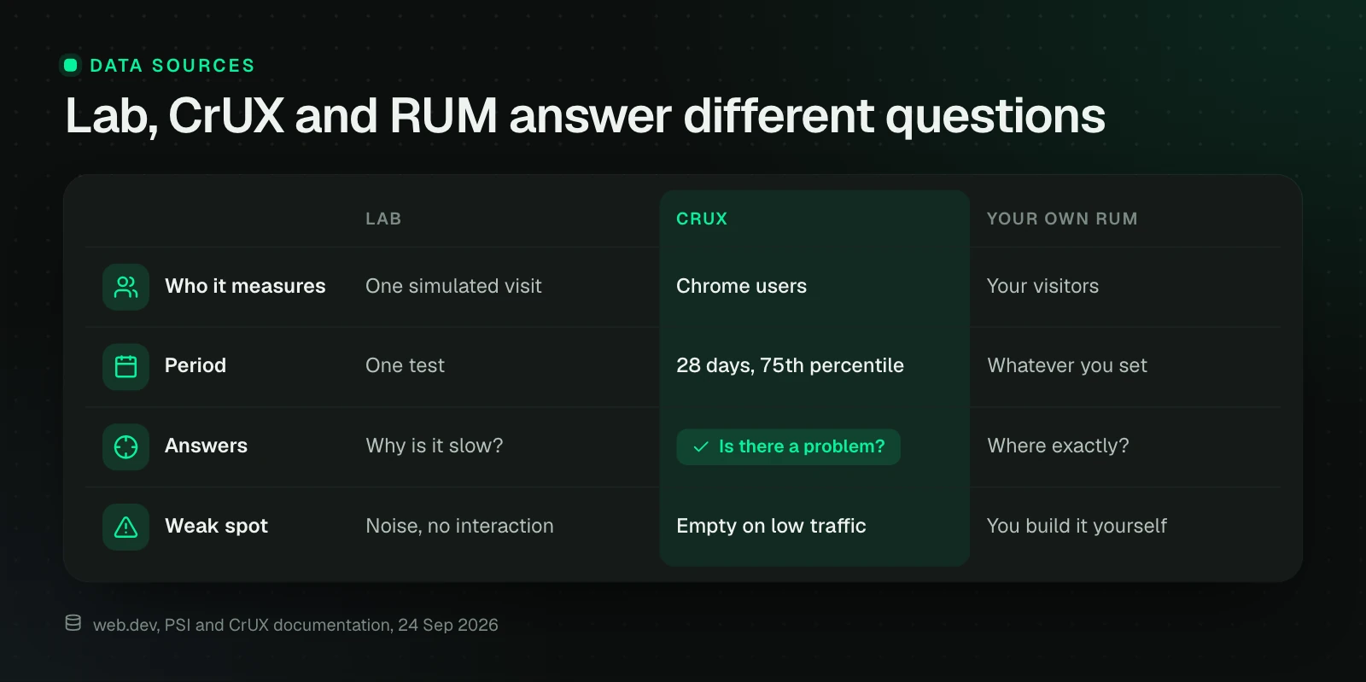This screenshot has width=1366, height=682.
Task: Click the crosshair icon beside Answers
Action: coord(126,446)
